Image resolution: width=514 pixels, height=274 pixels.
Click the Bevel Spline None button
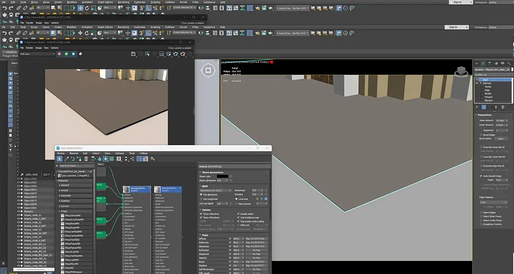pyautogui.click(x=500, y=139)
